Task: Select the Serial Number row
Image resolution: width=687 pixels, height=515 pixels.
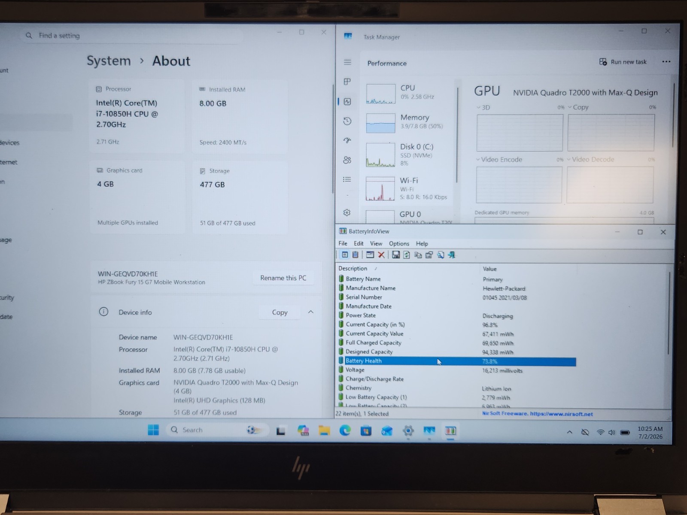Action: (x=457, y=297)
